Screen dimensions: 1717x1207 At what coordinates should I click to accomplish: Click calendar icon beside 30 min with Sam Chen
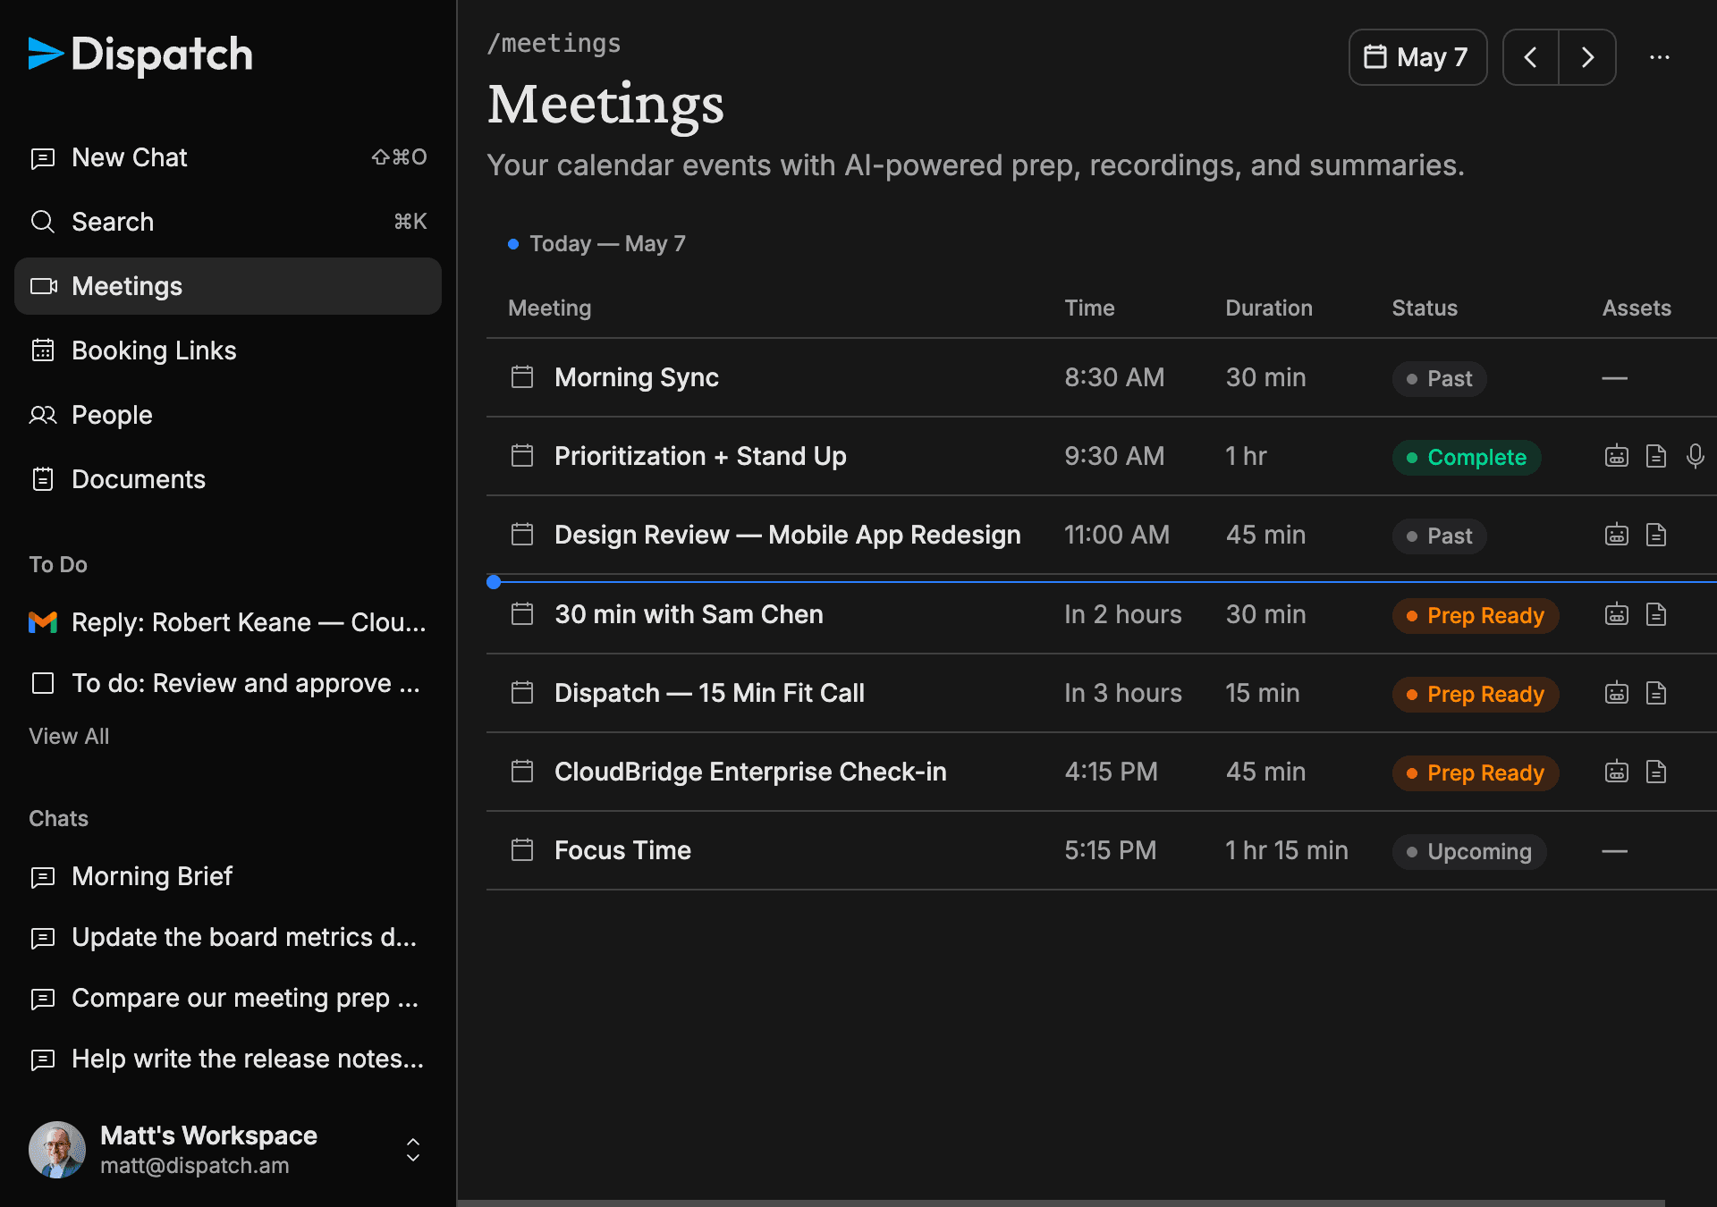click(x=522, y=614)
